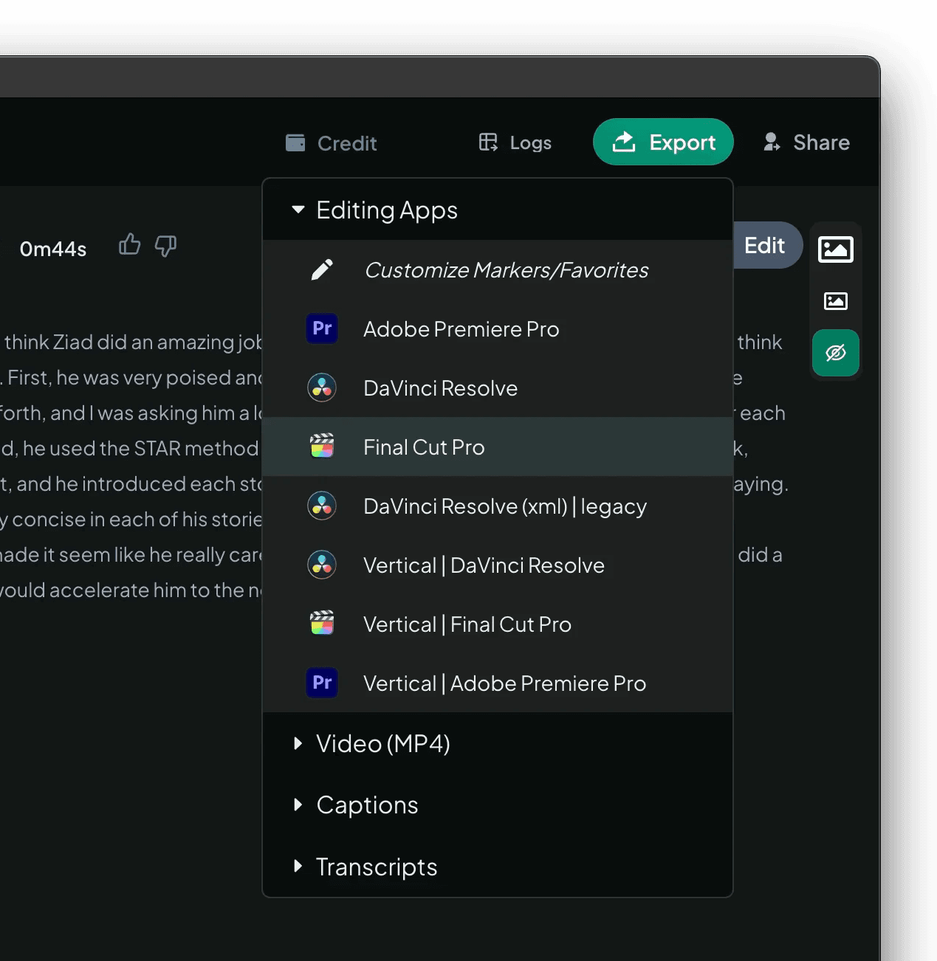The width and height of the screenshot is (937, 961).
Task: Click the Edit button
Action: tap(765, 245)
